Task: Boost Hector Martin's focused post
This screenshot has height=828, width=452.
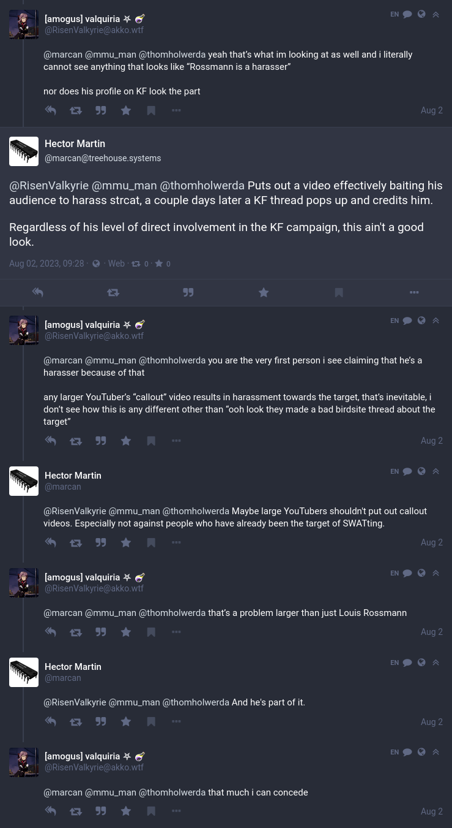Action: click(113, 293)
